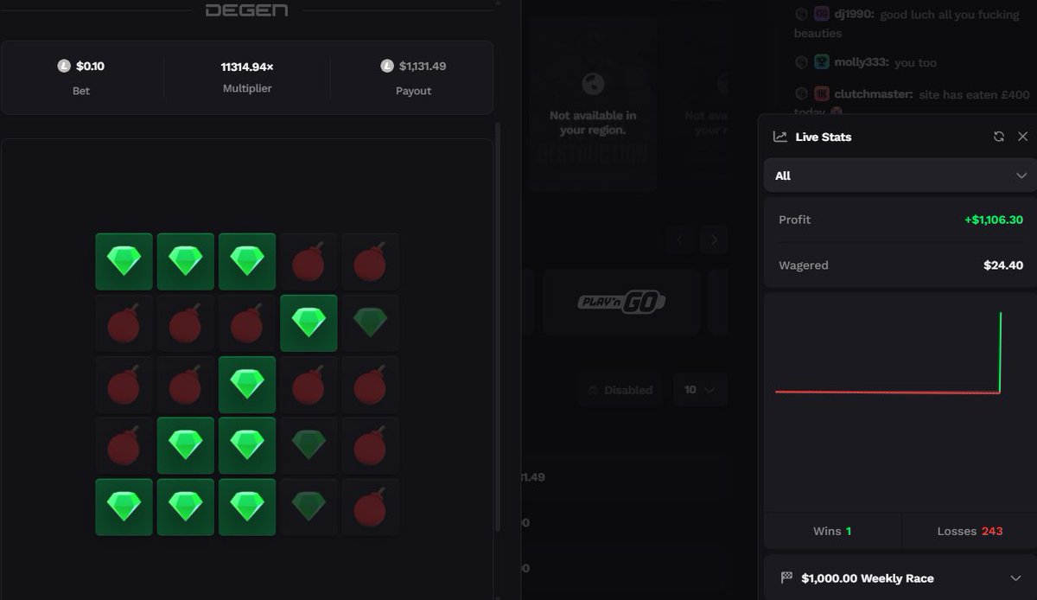Open the All filter dropdown in Live Stats

click(900, 176)
